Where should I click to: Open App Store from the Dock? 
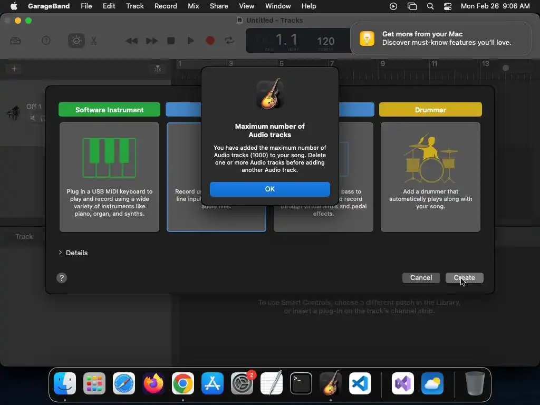(213, 383)
